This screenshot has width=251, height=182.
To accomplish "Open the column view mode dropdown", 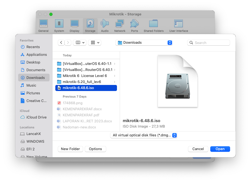I will coord(80,43).
